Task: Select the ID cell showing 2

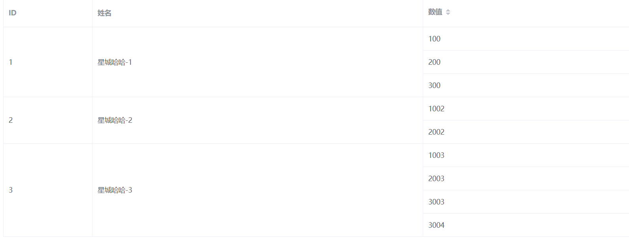Action: [48, 120]
